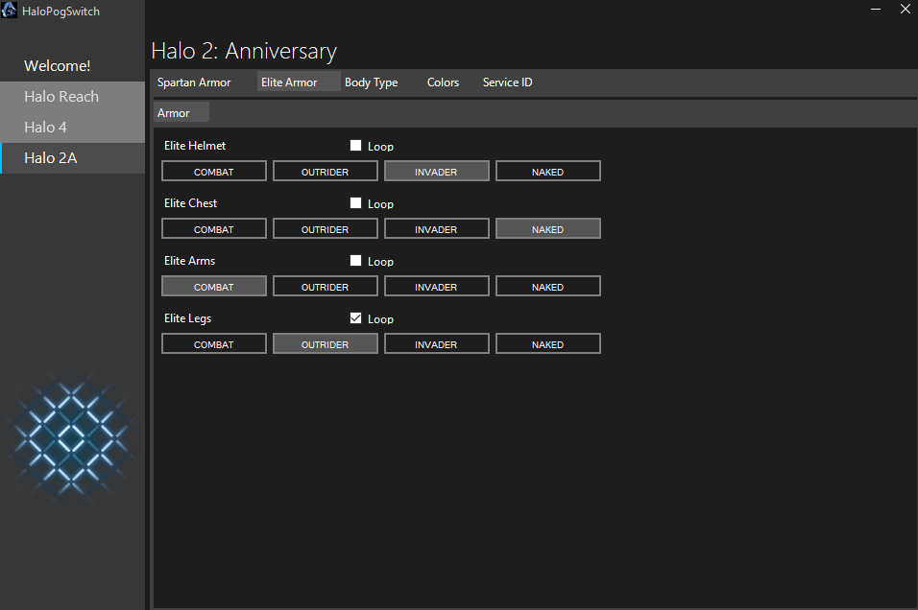Image resolution: width=918 pixels, height=610 pixels.
Task: Set Elite Helmet to NAKED
Action: [x=548, y=172]
